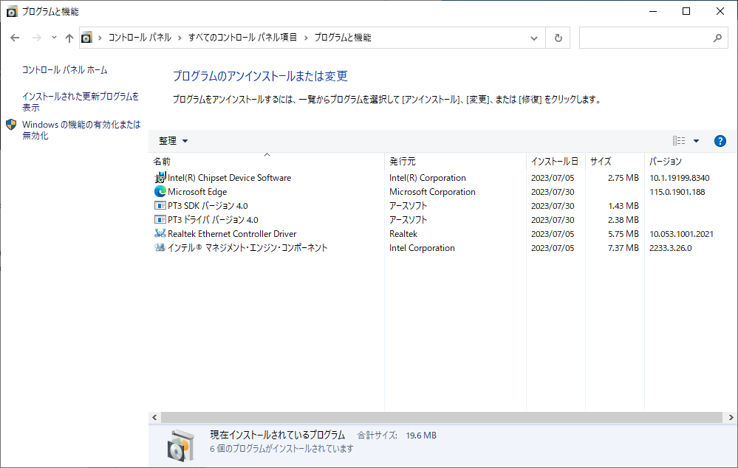Open Help with the blue question icon
Image resolution: width=738 pixels, height=468 pixels.
pos(720,141)
